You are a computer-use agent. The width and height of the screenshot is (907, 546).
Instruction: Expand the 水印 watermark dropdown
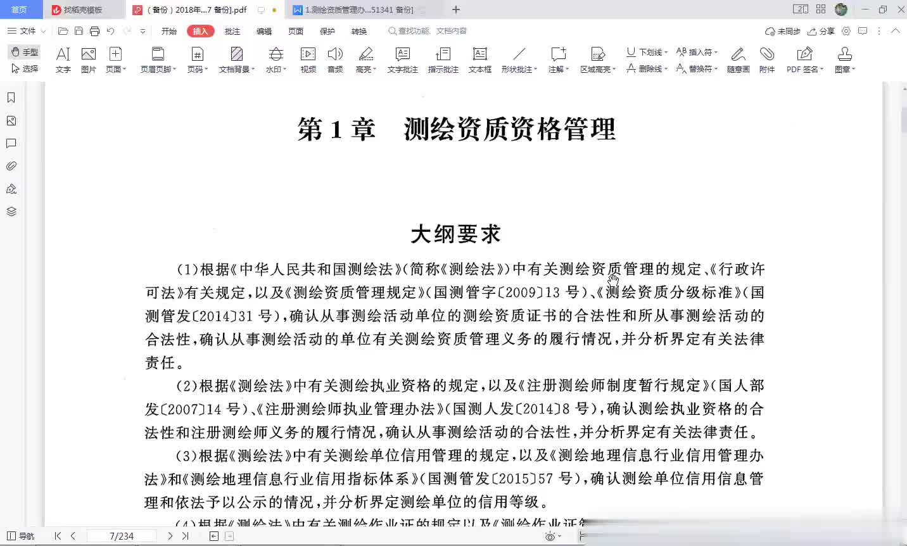point(276,60)
